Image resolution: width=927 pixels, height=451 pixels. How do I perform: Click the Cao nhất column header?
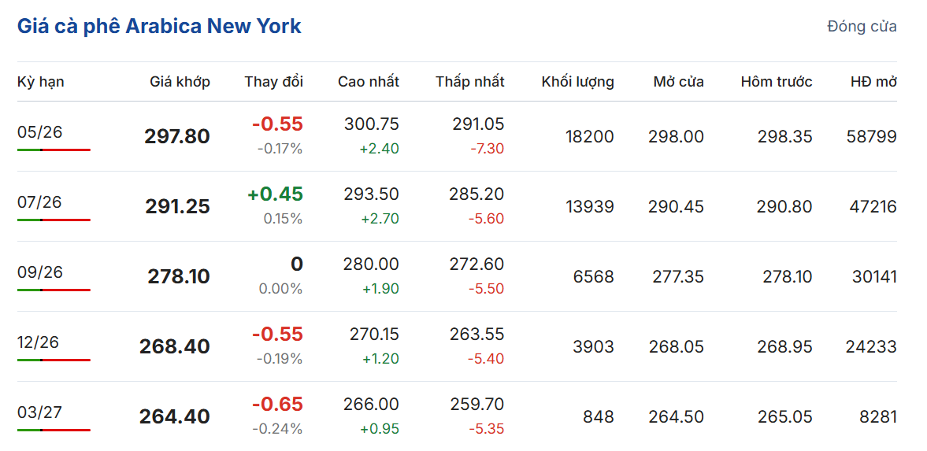coord(368,82)
